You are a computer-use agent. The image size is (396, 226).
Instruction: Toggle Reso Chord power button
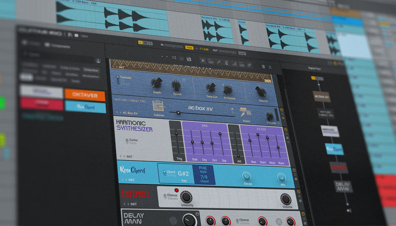pyautogui.click(x=294, y=170)
